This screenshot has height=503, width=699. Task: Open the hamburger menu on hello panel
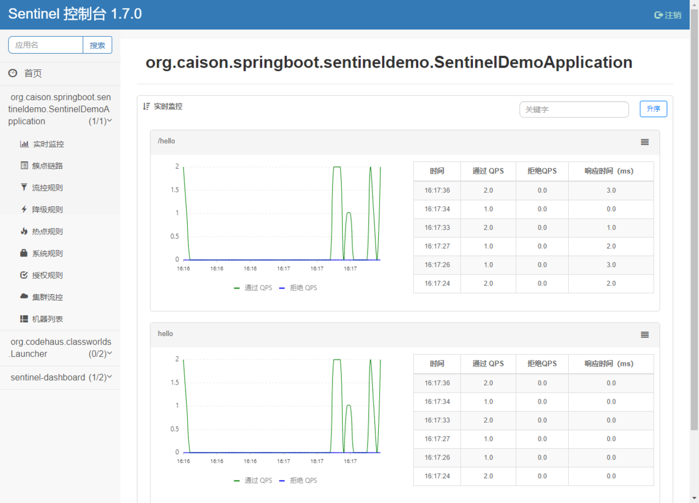[645, 335]
